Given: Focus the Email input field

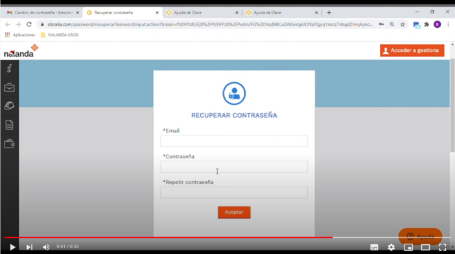Looking at the screenshot, I should 234,141.
